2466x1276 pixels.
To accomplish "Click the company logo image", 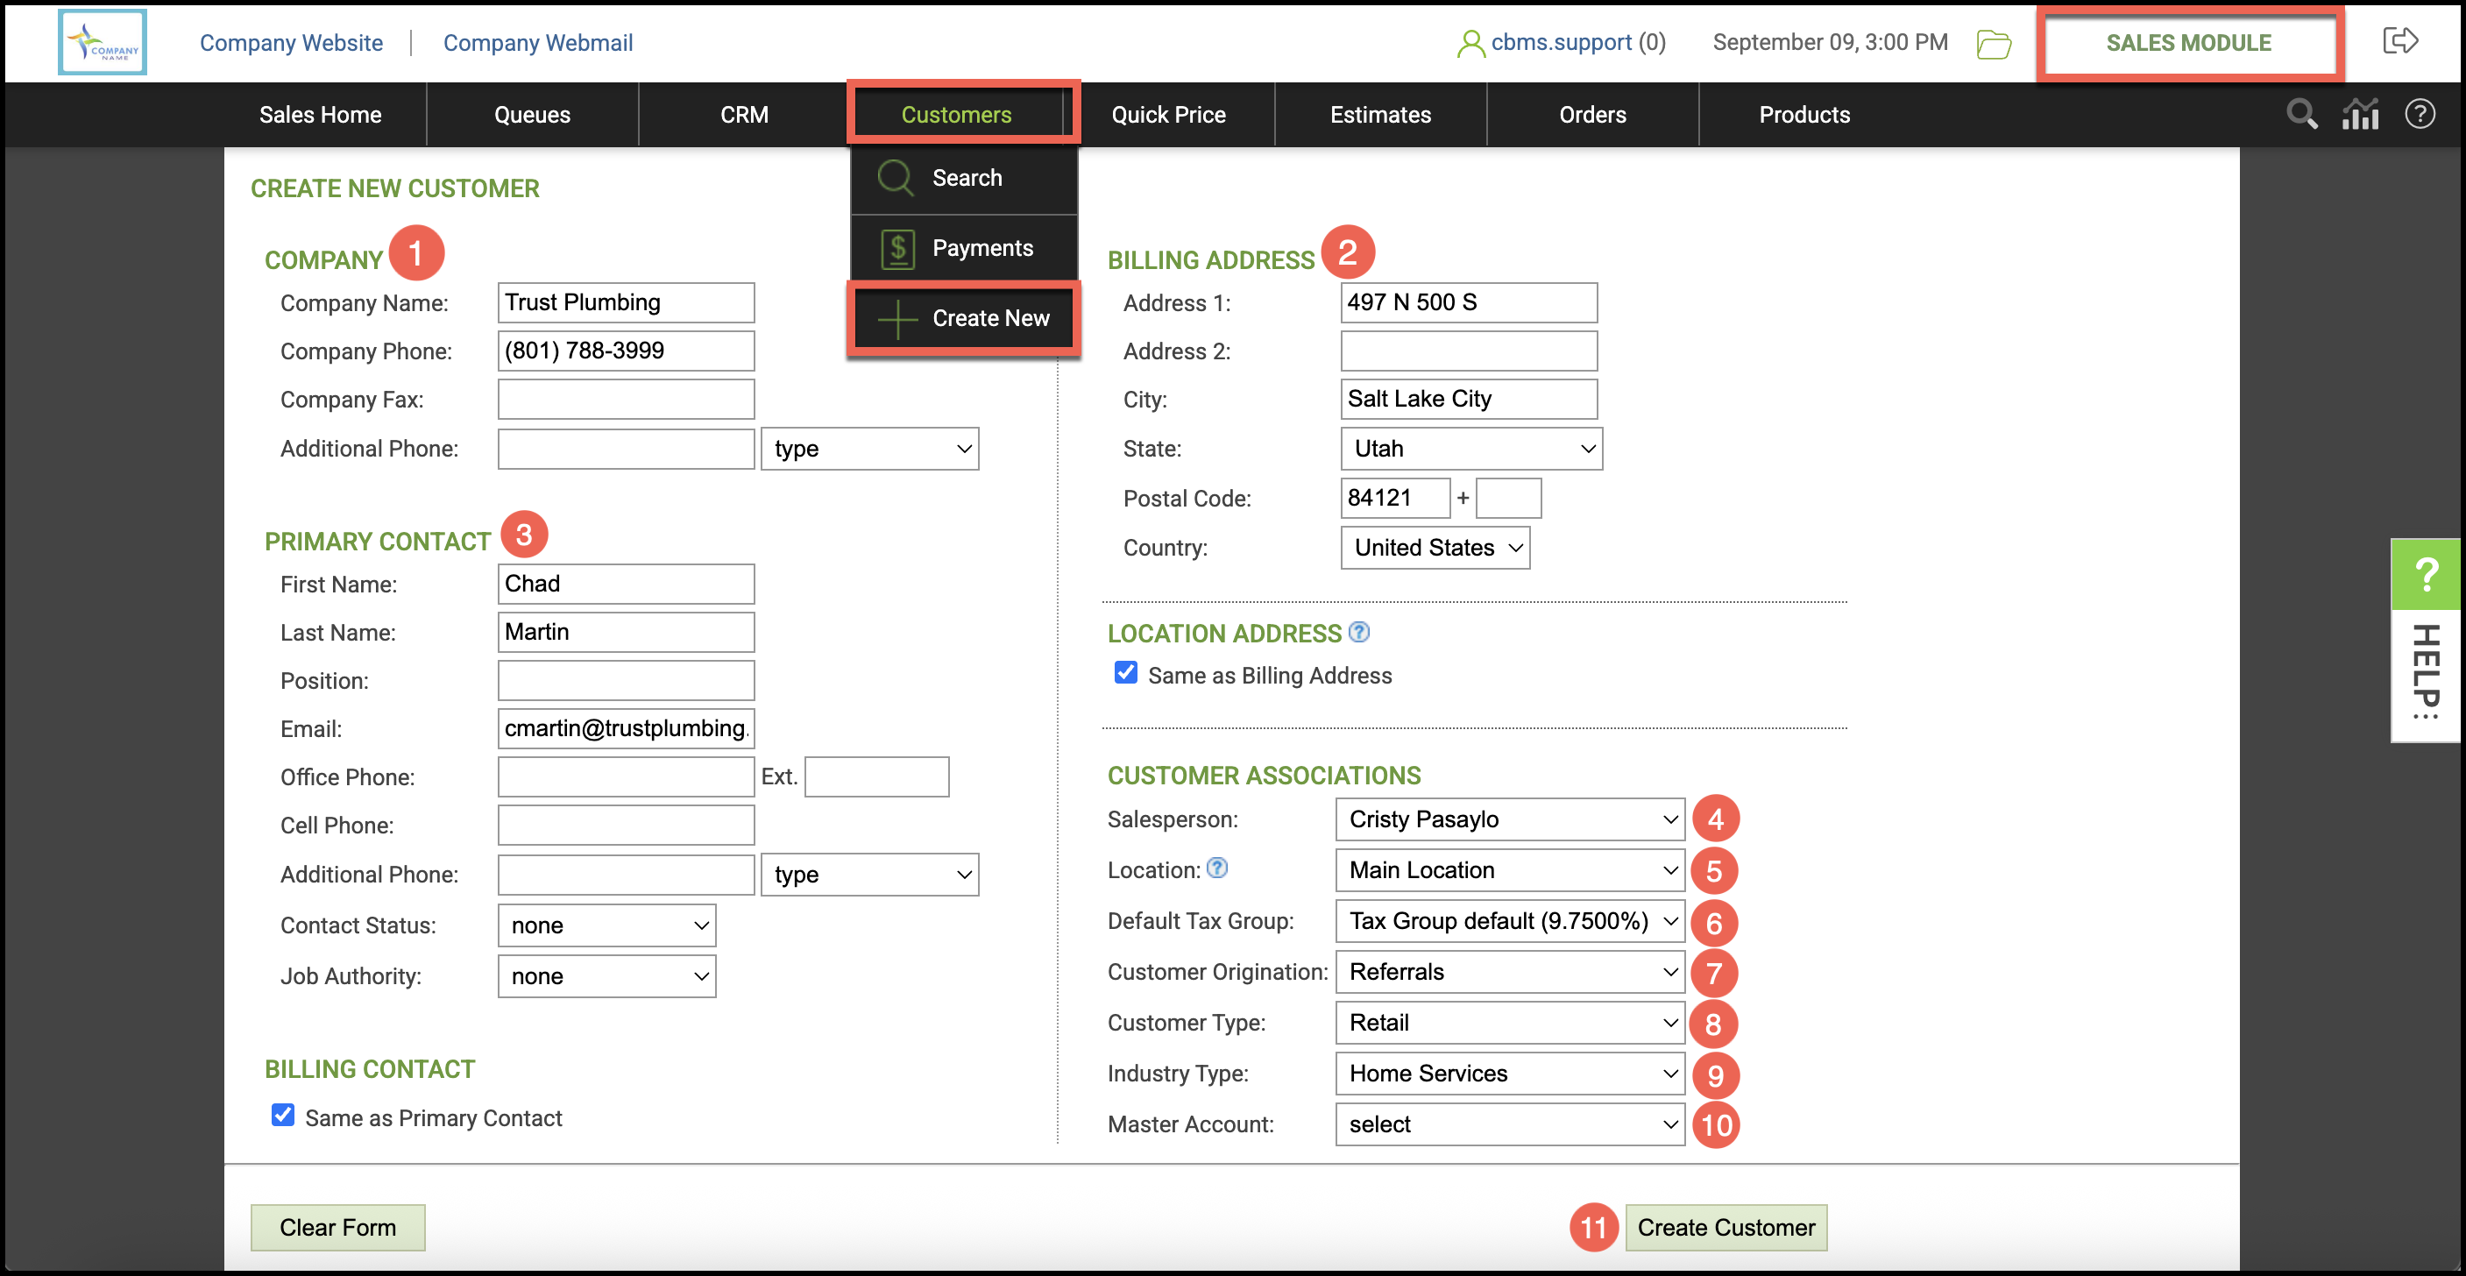I will (103, 42).
